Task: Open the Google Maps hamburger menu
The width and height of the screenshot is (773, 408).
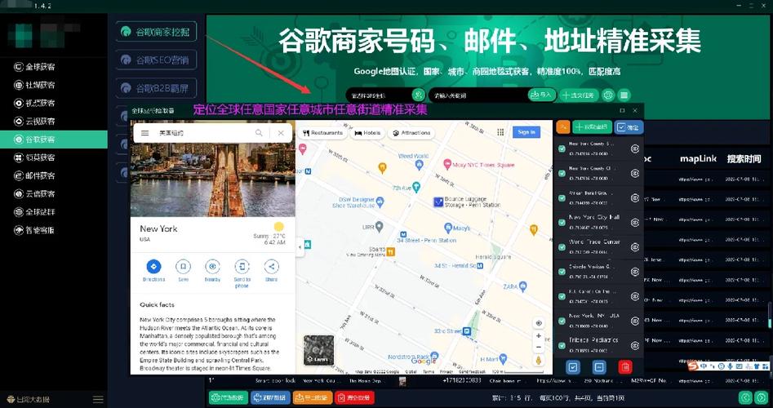Action: pos(144,133)
